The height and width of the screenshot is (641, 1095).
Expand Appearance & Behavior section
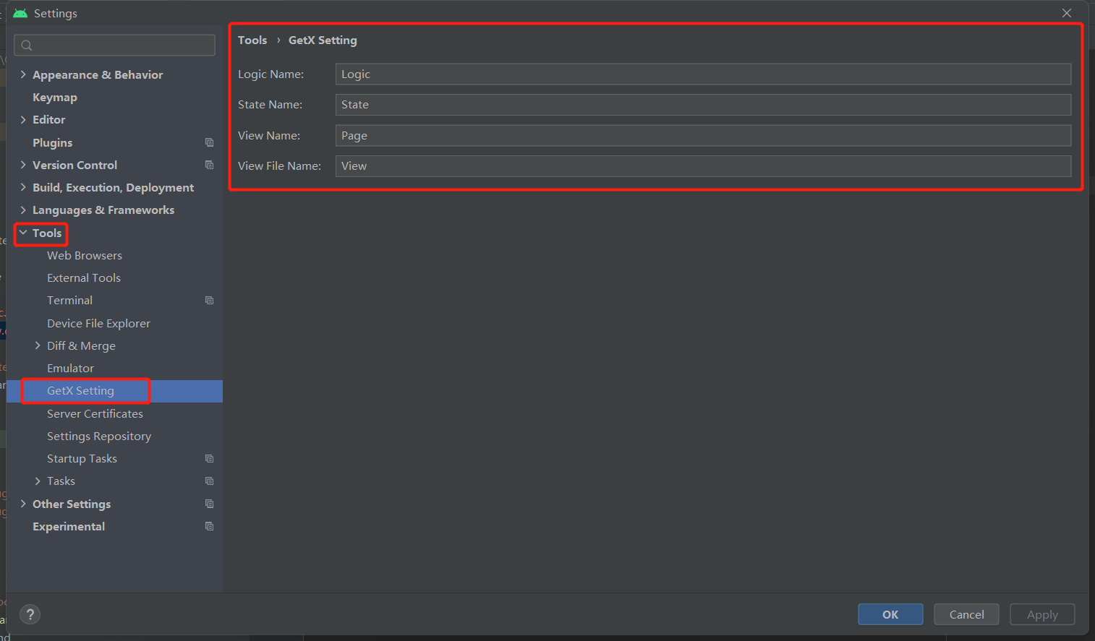tap(23, 74)
